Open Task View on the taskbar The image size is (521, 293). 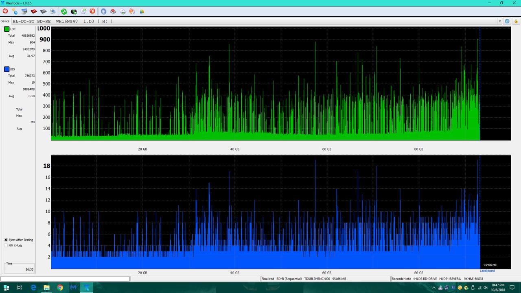click(x=19, y=288)
